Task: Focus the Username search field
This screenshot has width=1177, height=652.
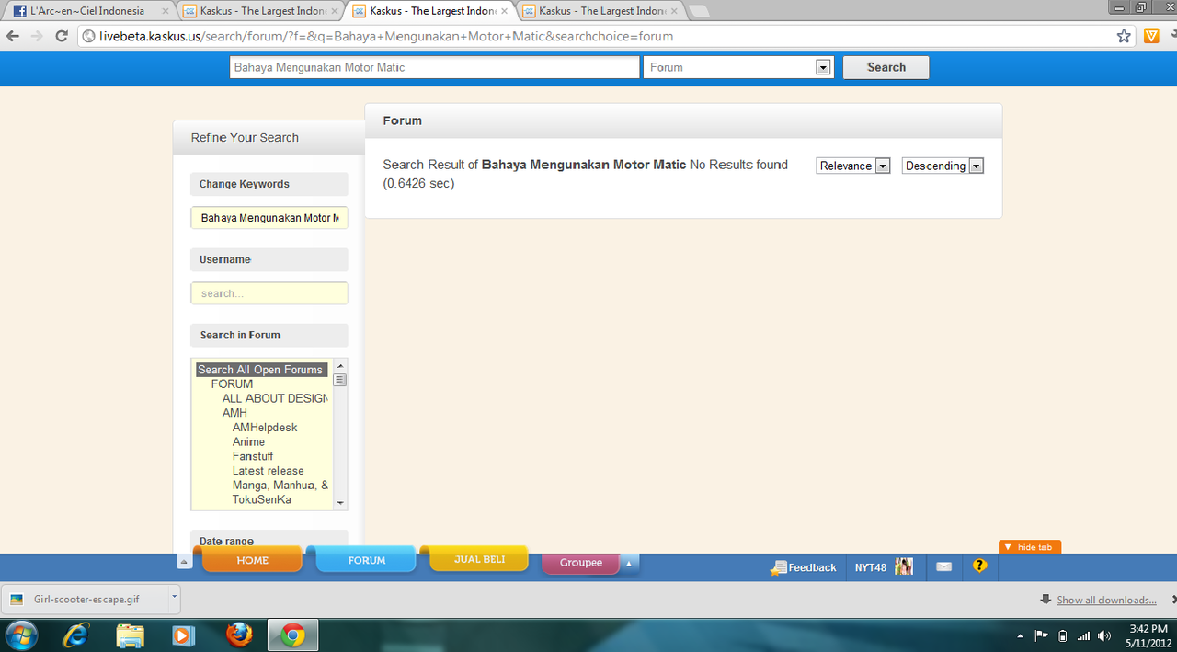Action: 269,293
